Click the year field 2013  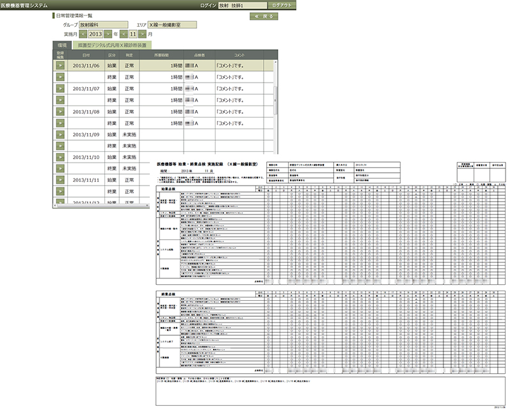click(x=95, y=34)
